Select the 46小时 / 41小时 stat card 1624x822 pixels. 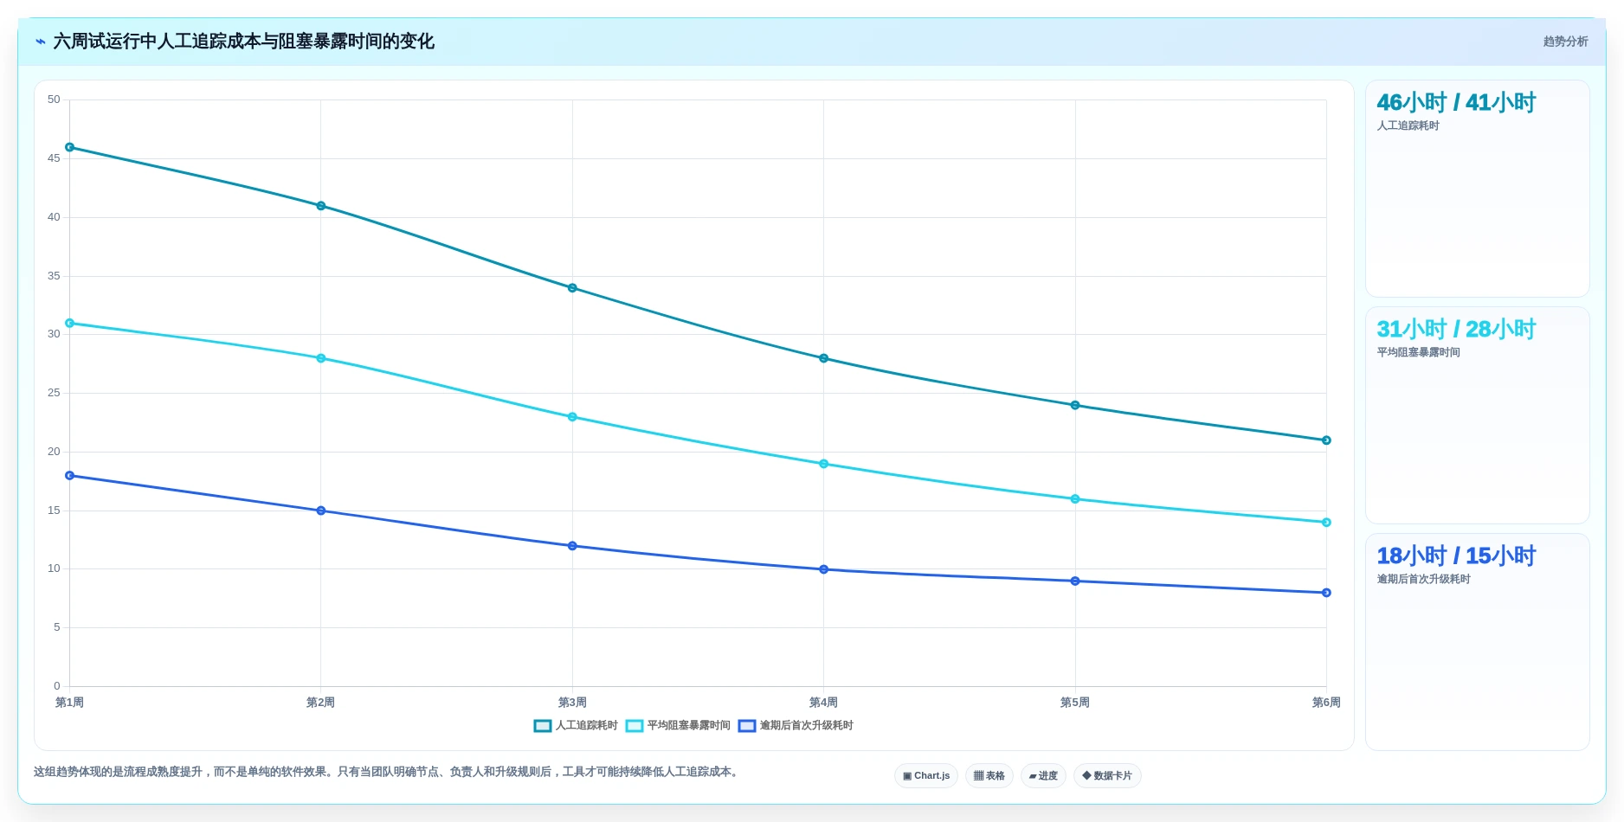click(x=1478, y=189)
